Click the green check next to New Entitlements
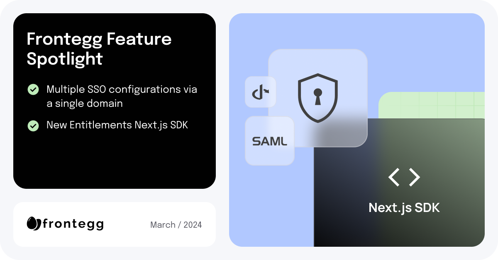Viewport: 498px width, 260px height. (x=33, y=125)
